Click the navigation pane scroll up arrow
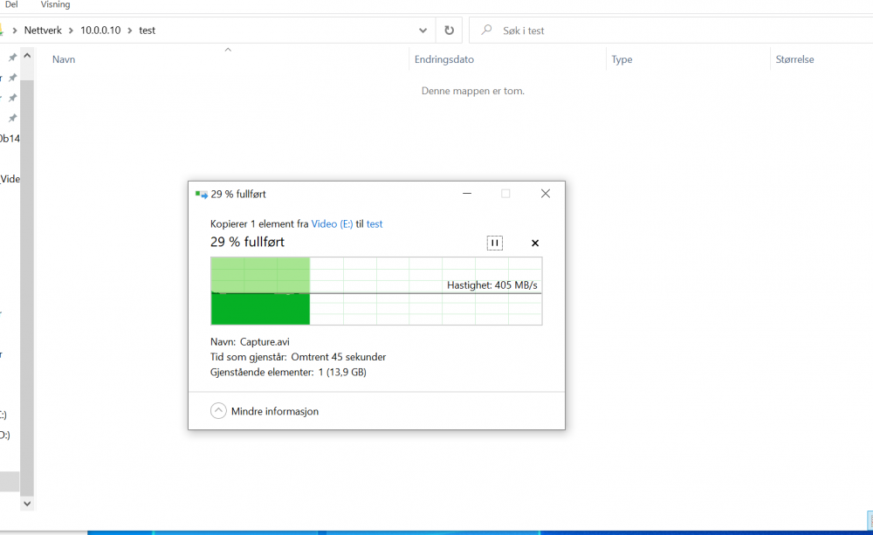The height and width of the screenshot is (535, 873). coord(27,56)
